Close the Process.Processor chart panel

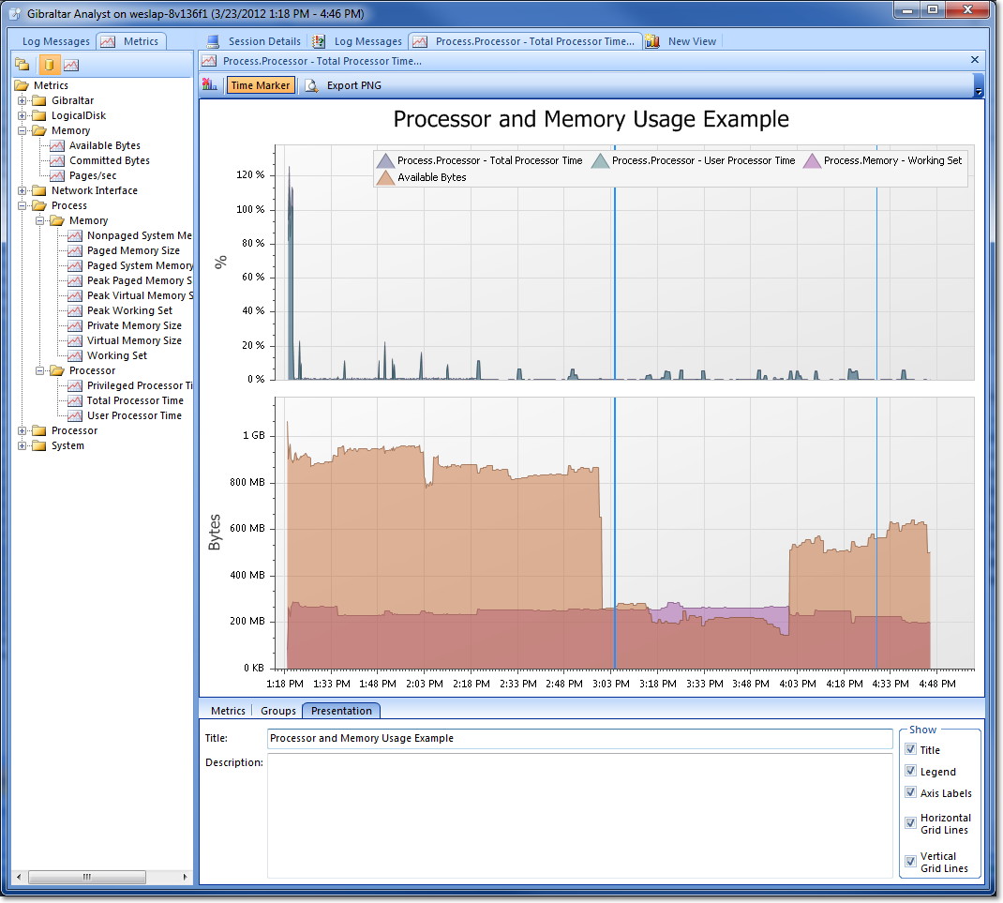coord(974,60)
